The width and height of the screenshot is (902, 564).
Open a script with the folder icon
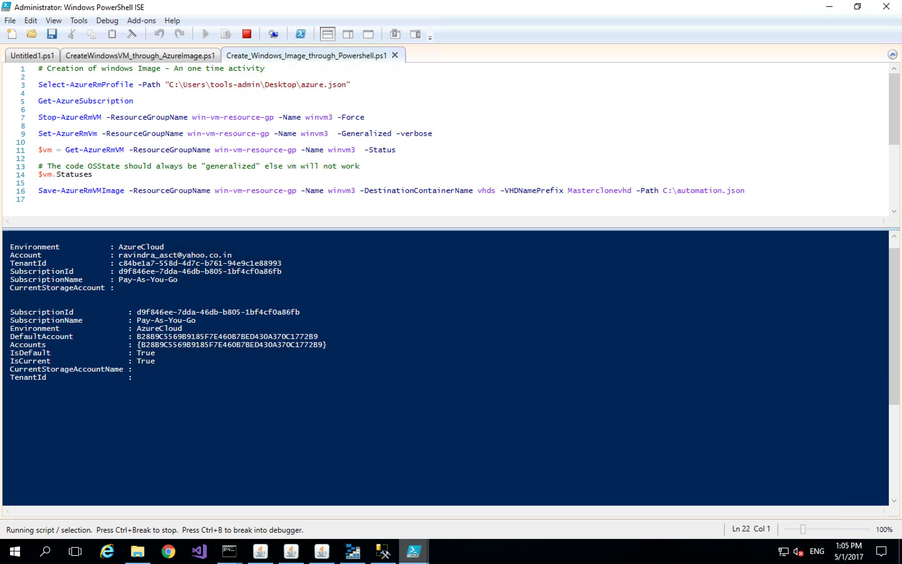coord(32,34)
